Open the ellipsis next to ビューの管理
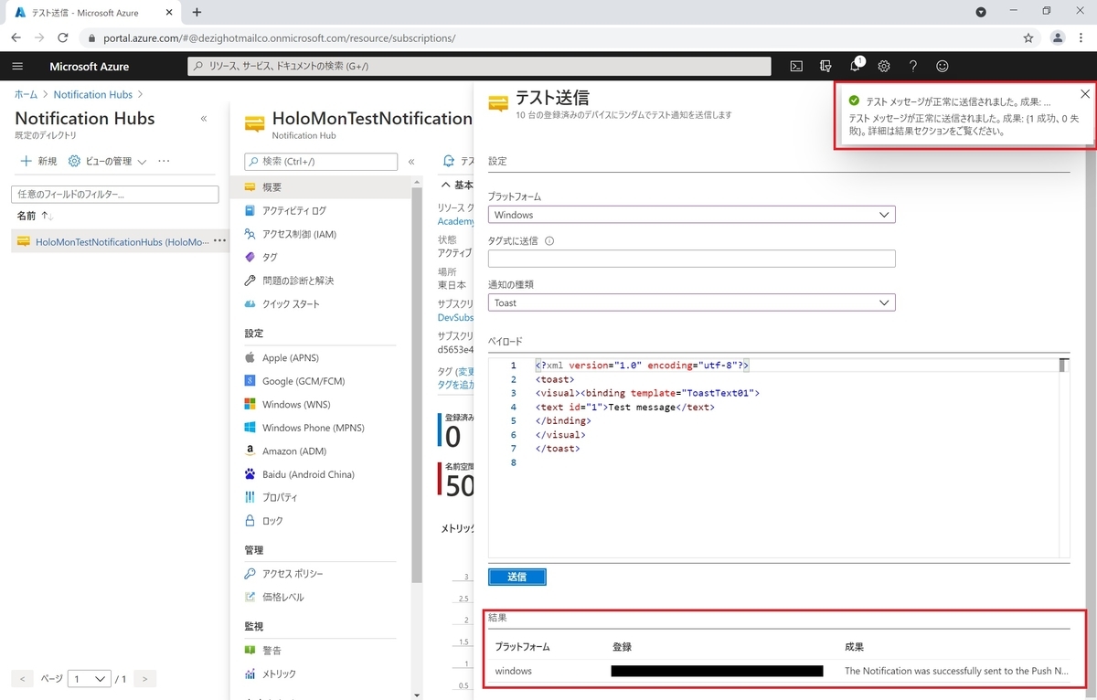This screenshot has height=700, width=1097. (164, 161)
